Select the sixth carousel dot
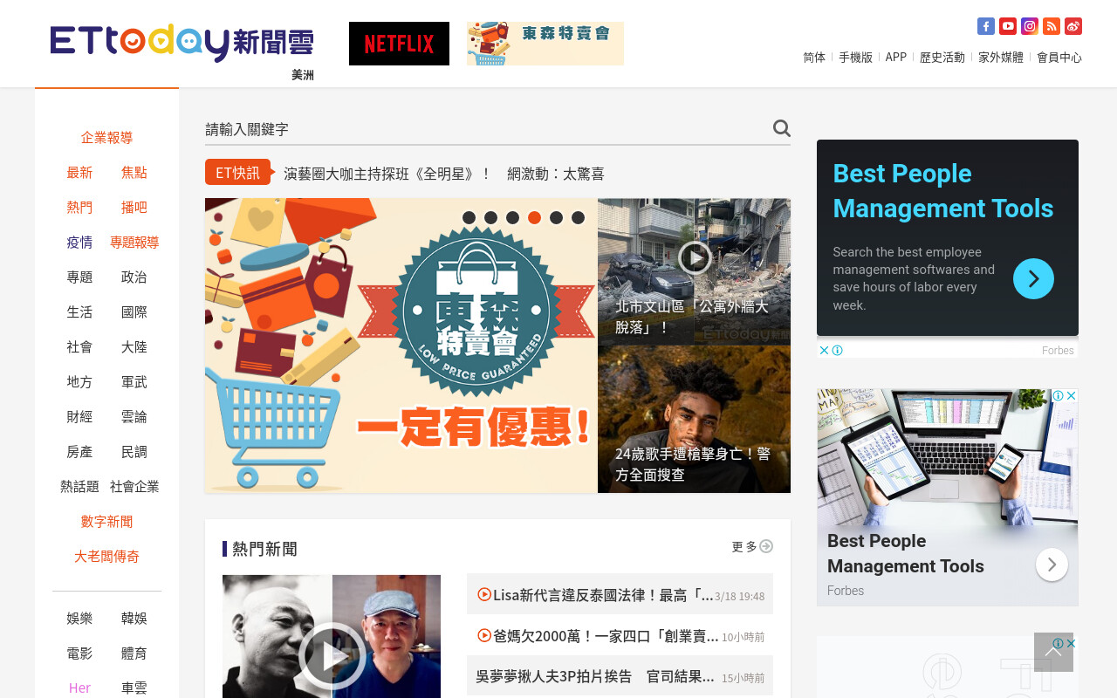 coord(578,217)
